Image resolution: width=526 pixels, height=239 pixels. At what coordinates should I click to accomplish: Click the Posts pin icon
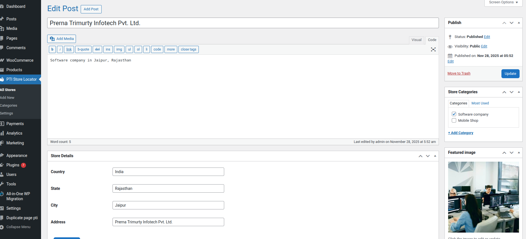tap(2, 19)
